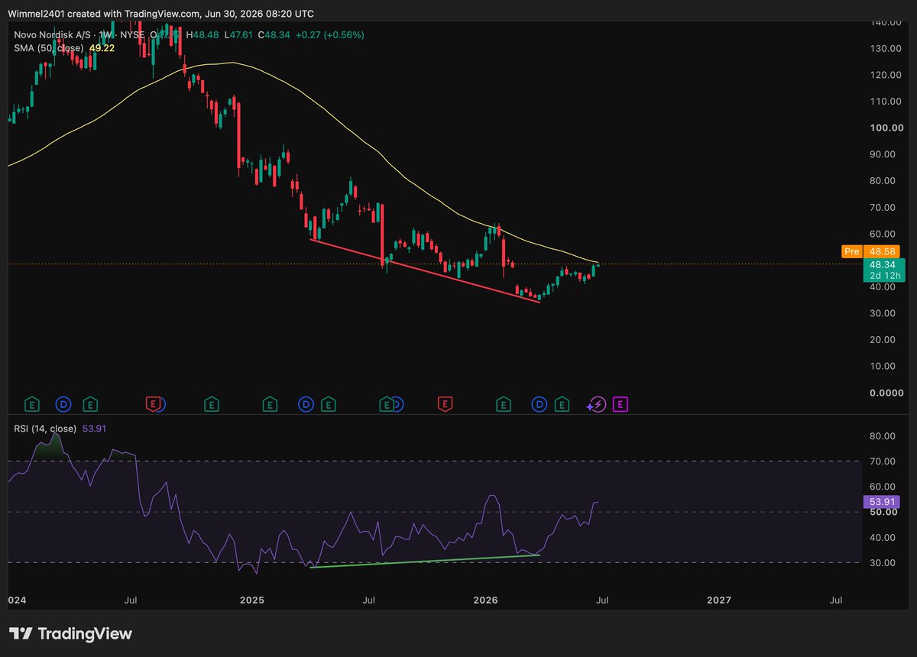Screen dimensions: 917x657
Task: Select the green rising trendline on the RSI
Action: click(425, 561)
